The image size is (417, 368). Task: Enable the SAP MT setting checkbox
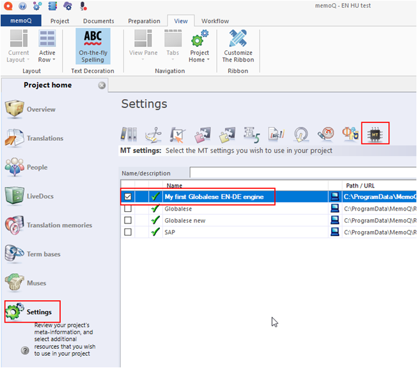tap(128, 232)
